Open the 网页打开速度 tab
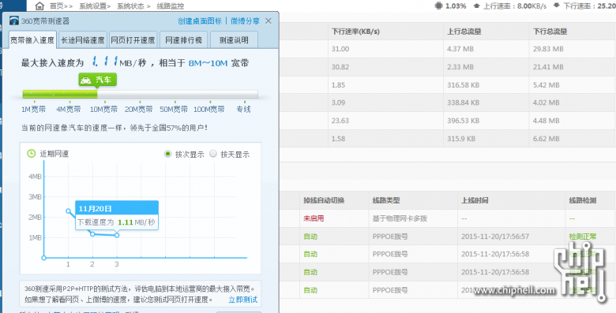The width and height of the screenshot is (616, 313). (133, 40)
